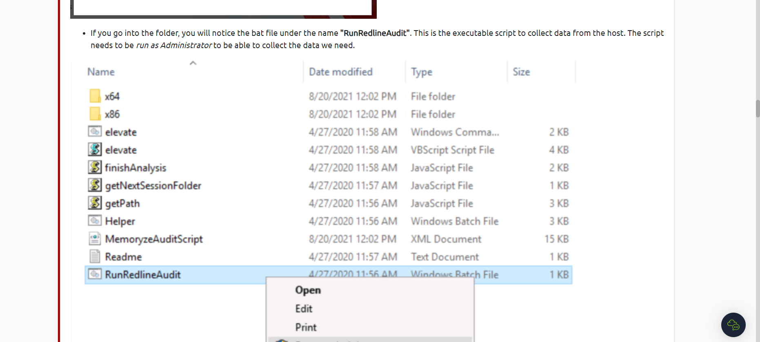Choose Edit from the context menu
The width and height of the screenshot is (760, 342).
[304, 309]
